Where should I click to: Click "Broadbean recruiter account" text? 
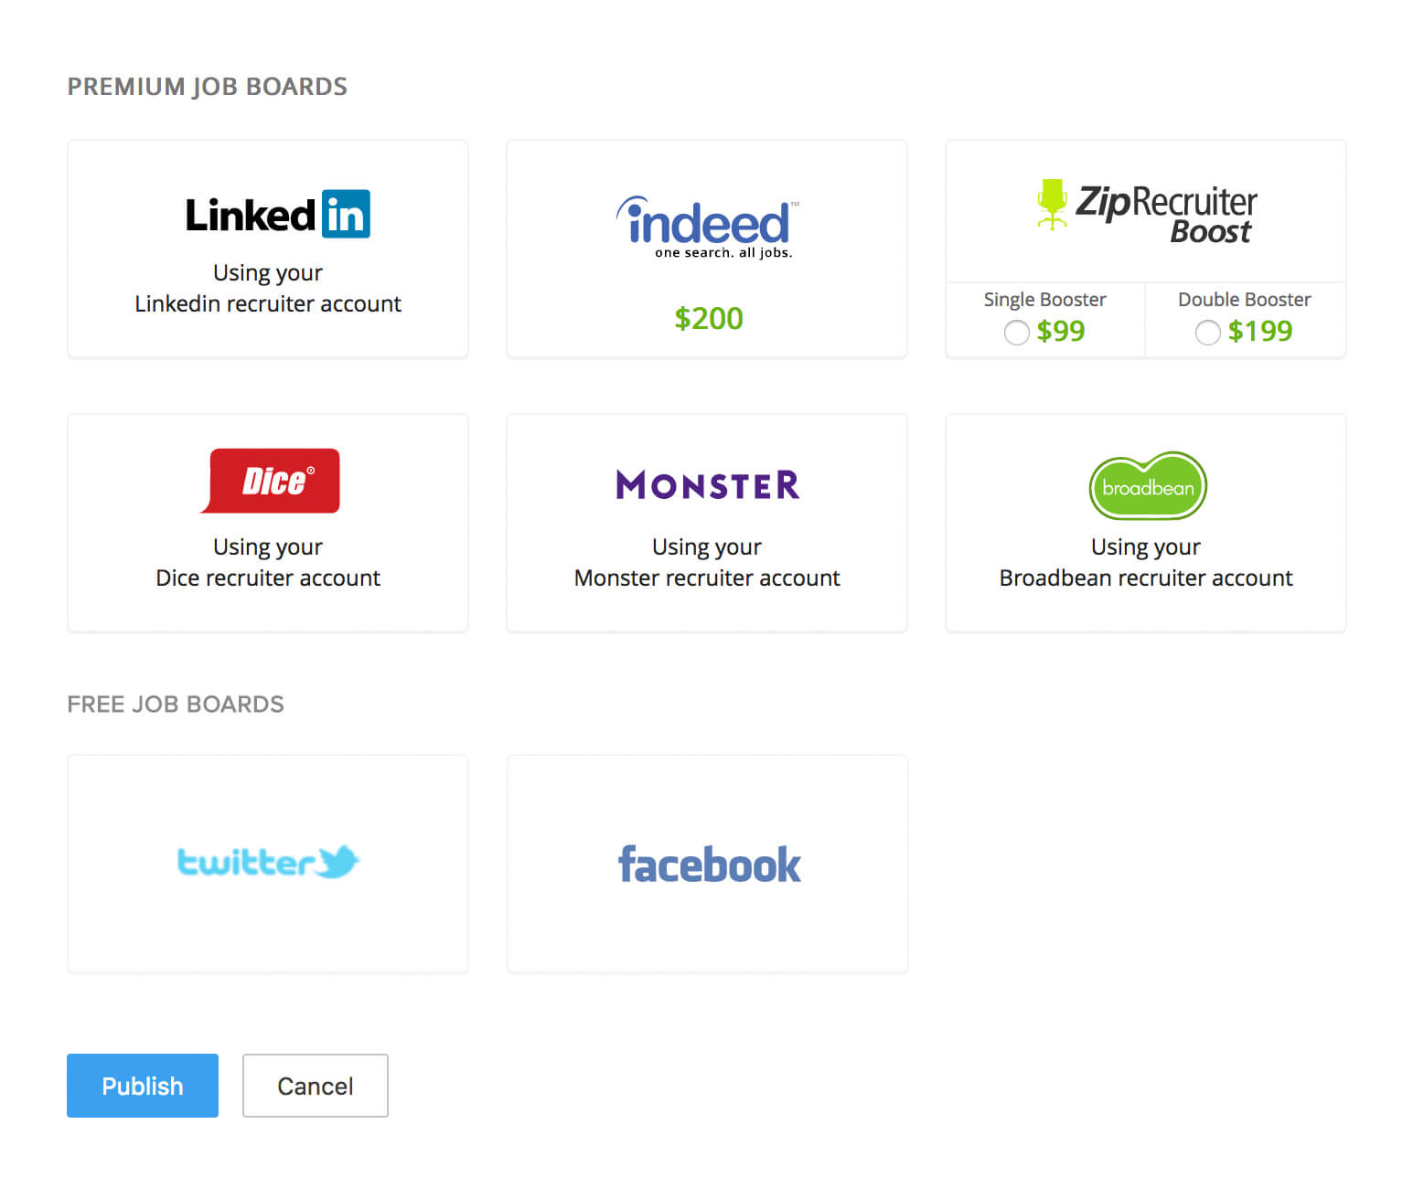pyautogui.click(x=1146, y=578)
